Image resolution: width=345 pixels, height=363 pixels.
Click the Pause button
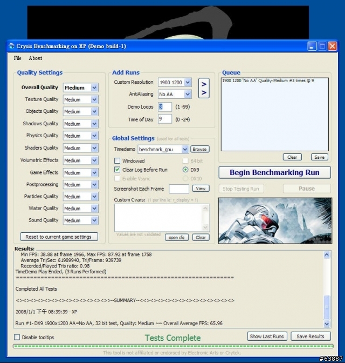(x=307, y=189)
